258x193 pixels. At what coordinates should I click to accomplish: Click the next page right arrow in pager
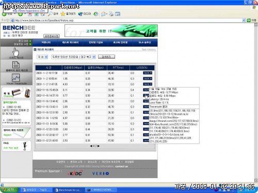(99, 146)
